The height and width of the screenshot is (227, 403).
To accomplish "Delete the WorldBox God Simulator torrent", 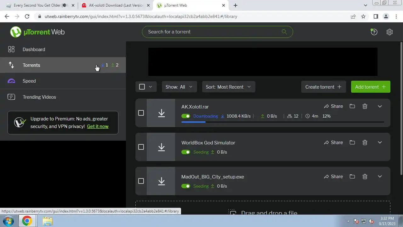I will click(365, 143).
